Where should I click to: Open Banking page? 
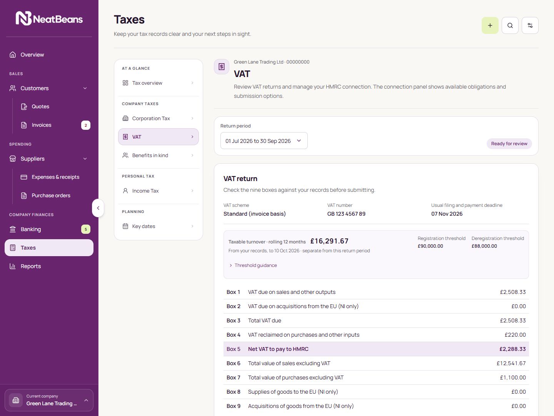pyautogui.click(x=49, y=229)
